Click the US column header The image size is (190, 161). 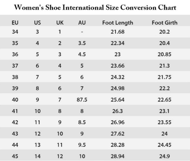pos(37,23)
